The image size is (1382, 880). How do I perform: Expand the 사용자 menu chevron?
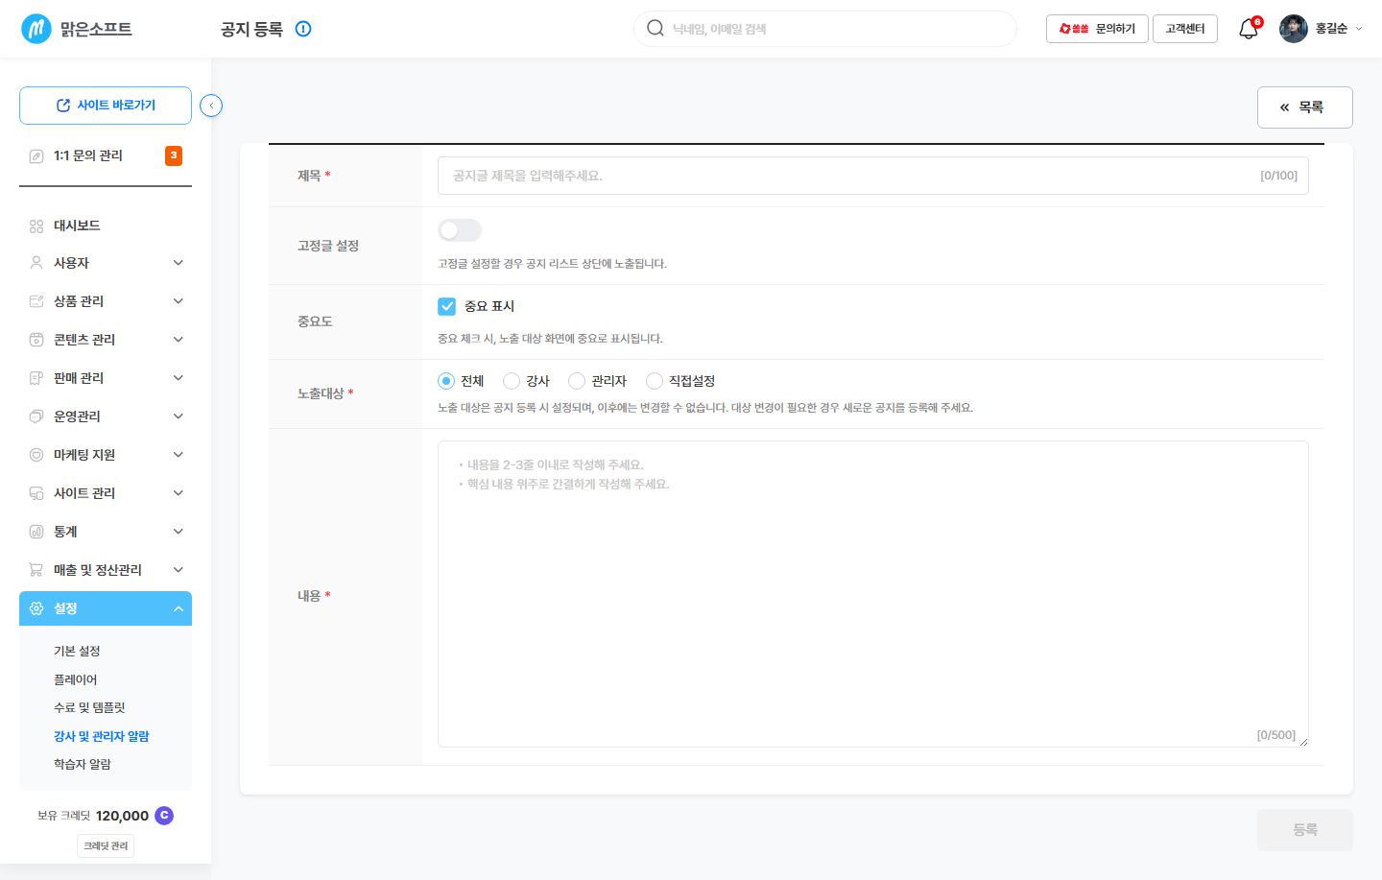tap(178, 263)
